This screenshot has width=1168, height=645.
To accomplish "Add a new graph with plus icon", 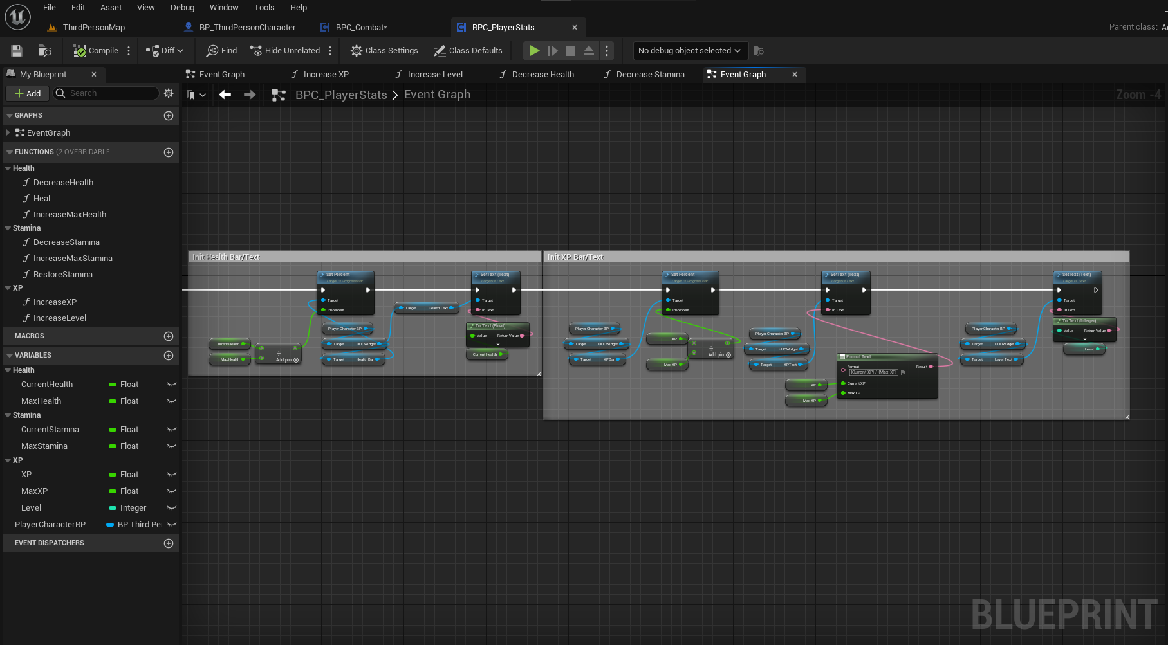I will tap(169, 116).
